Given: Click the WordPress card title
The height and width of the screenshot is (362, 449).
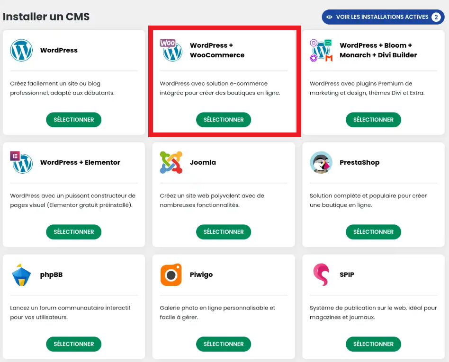Looking at the screenshot, I should click(59, 50).
